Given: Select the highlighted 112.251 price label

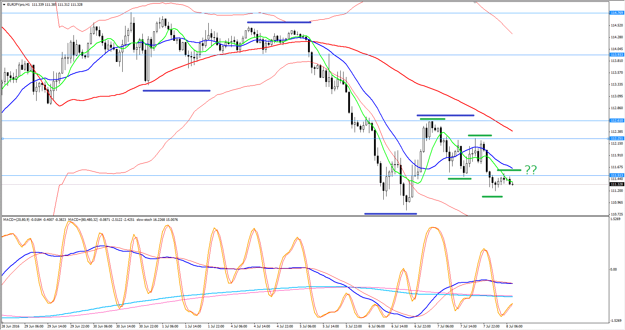Looking at the screenshot, I should click(x=617, y=139).
